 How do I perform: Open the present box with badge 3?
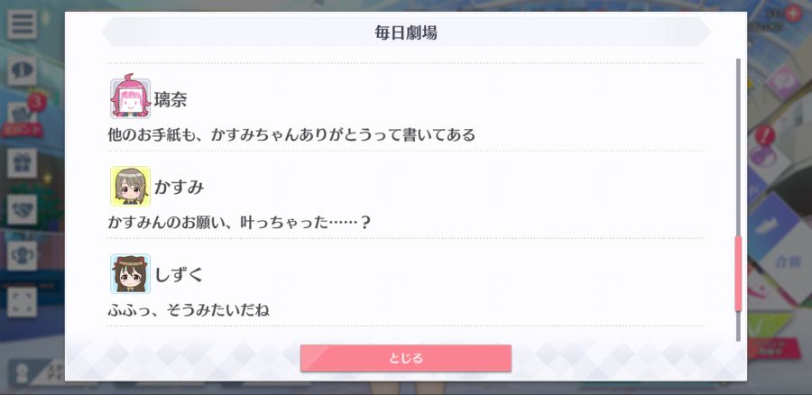(22, 116)
